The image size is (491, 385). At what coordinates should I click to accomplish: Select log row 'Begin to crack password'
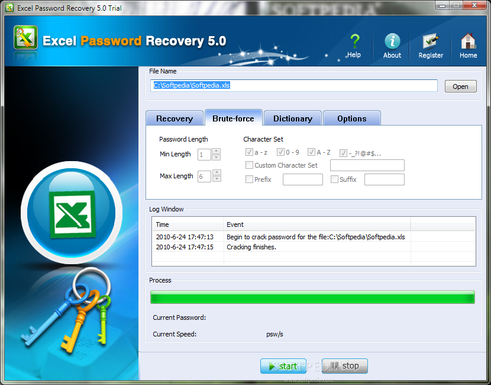coord(314,237)
